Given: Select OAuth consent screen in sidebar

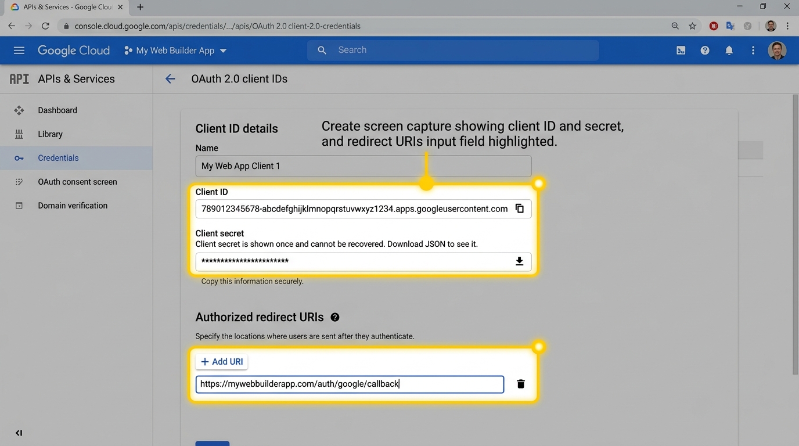Looking at the screenshot, I should point(77,182).
